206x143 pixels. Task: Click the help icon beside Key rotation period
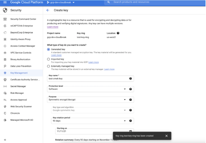(x=130, y=121)
